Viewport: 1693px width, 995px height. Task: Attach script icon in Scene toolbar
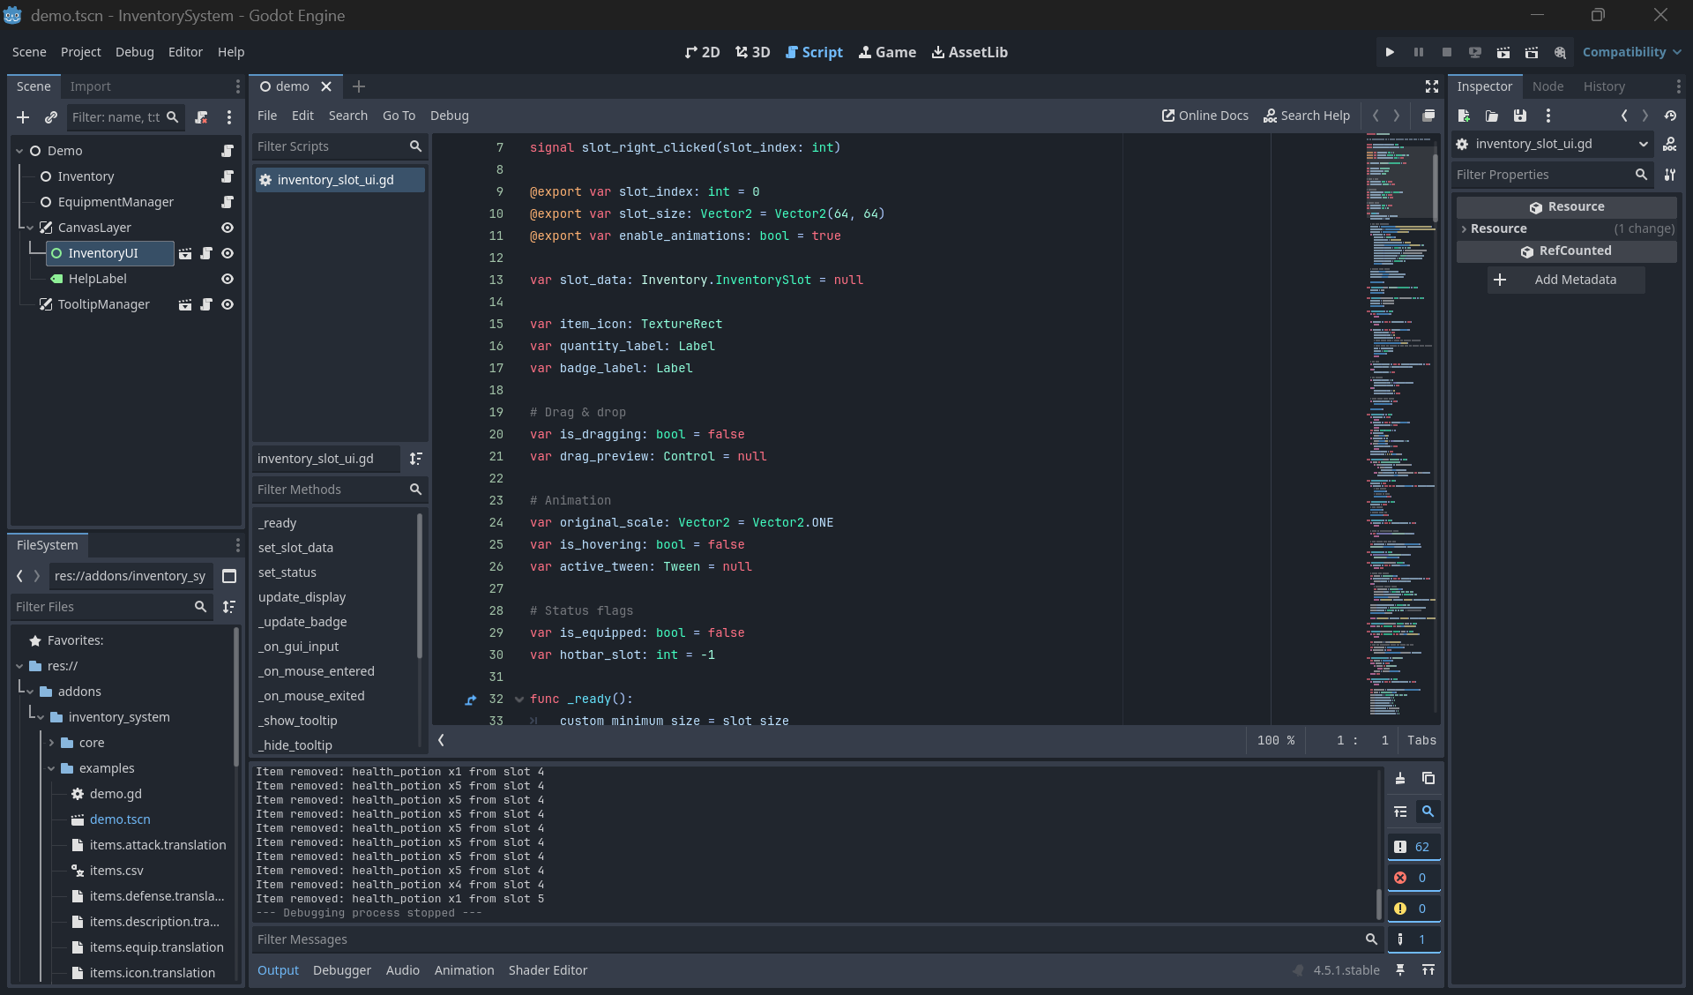pos(201,117)
